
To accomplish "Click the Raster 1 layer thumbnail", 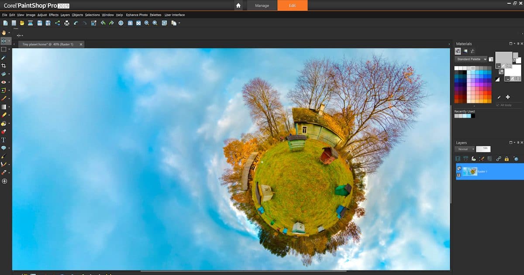I will [470, 171].
